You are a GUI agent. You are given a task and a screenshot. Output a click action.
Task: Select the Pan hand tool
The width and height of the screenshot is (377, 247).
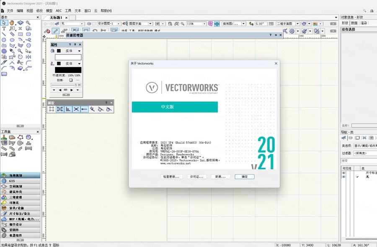click(12, 23)
